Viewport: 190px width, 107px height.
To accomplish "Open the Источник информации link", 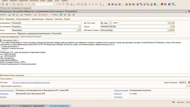I will tap(31, 83).
